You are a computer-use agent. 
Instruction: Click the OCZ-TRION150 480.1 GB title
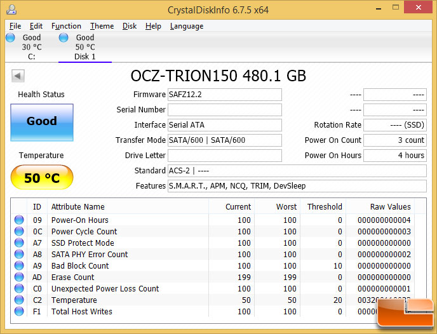(x=218, y=76)
